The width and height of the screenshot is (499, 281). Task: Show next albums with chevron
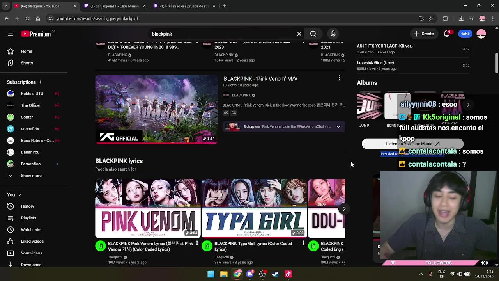pos(468,105)
